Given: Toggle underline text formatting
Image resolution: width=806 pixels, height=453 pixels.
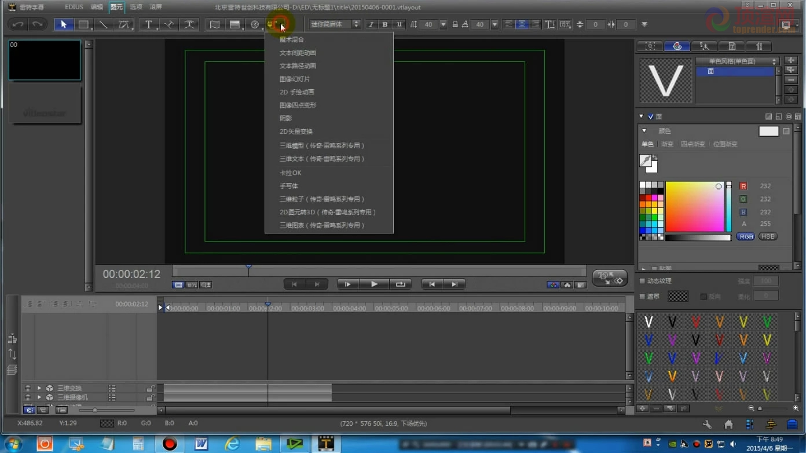Looking at the screenshot, I should point(399,24).
